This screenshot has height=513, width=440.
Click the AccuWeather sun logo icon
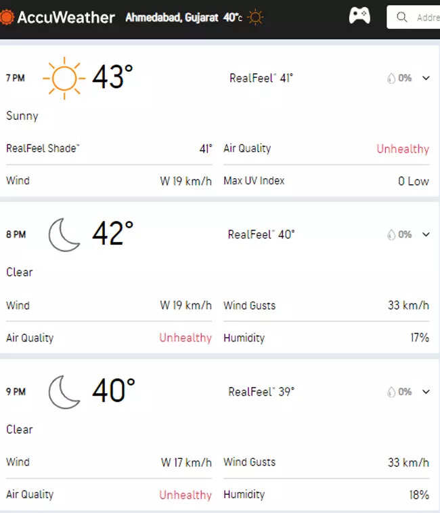point(7,16)
